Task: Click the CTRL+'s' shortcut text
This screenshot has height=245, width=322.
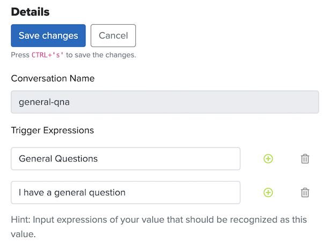Action: 48,55
